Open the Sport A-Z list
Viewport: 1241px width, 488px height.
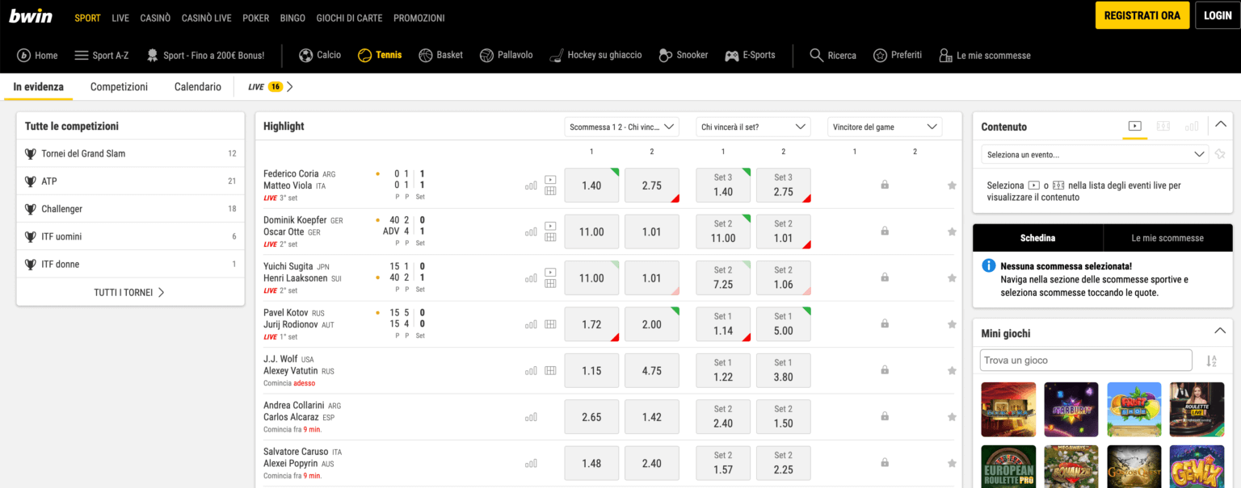point(102,56)
